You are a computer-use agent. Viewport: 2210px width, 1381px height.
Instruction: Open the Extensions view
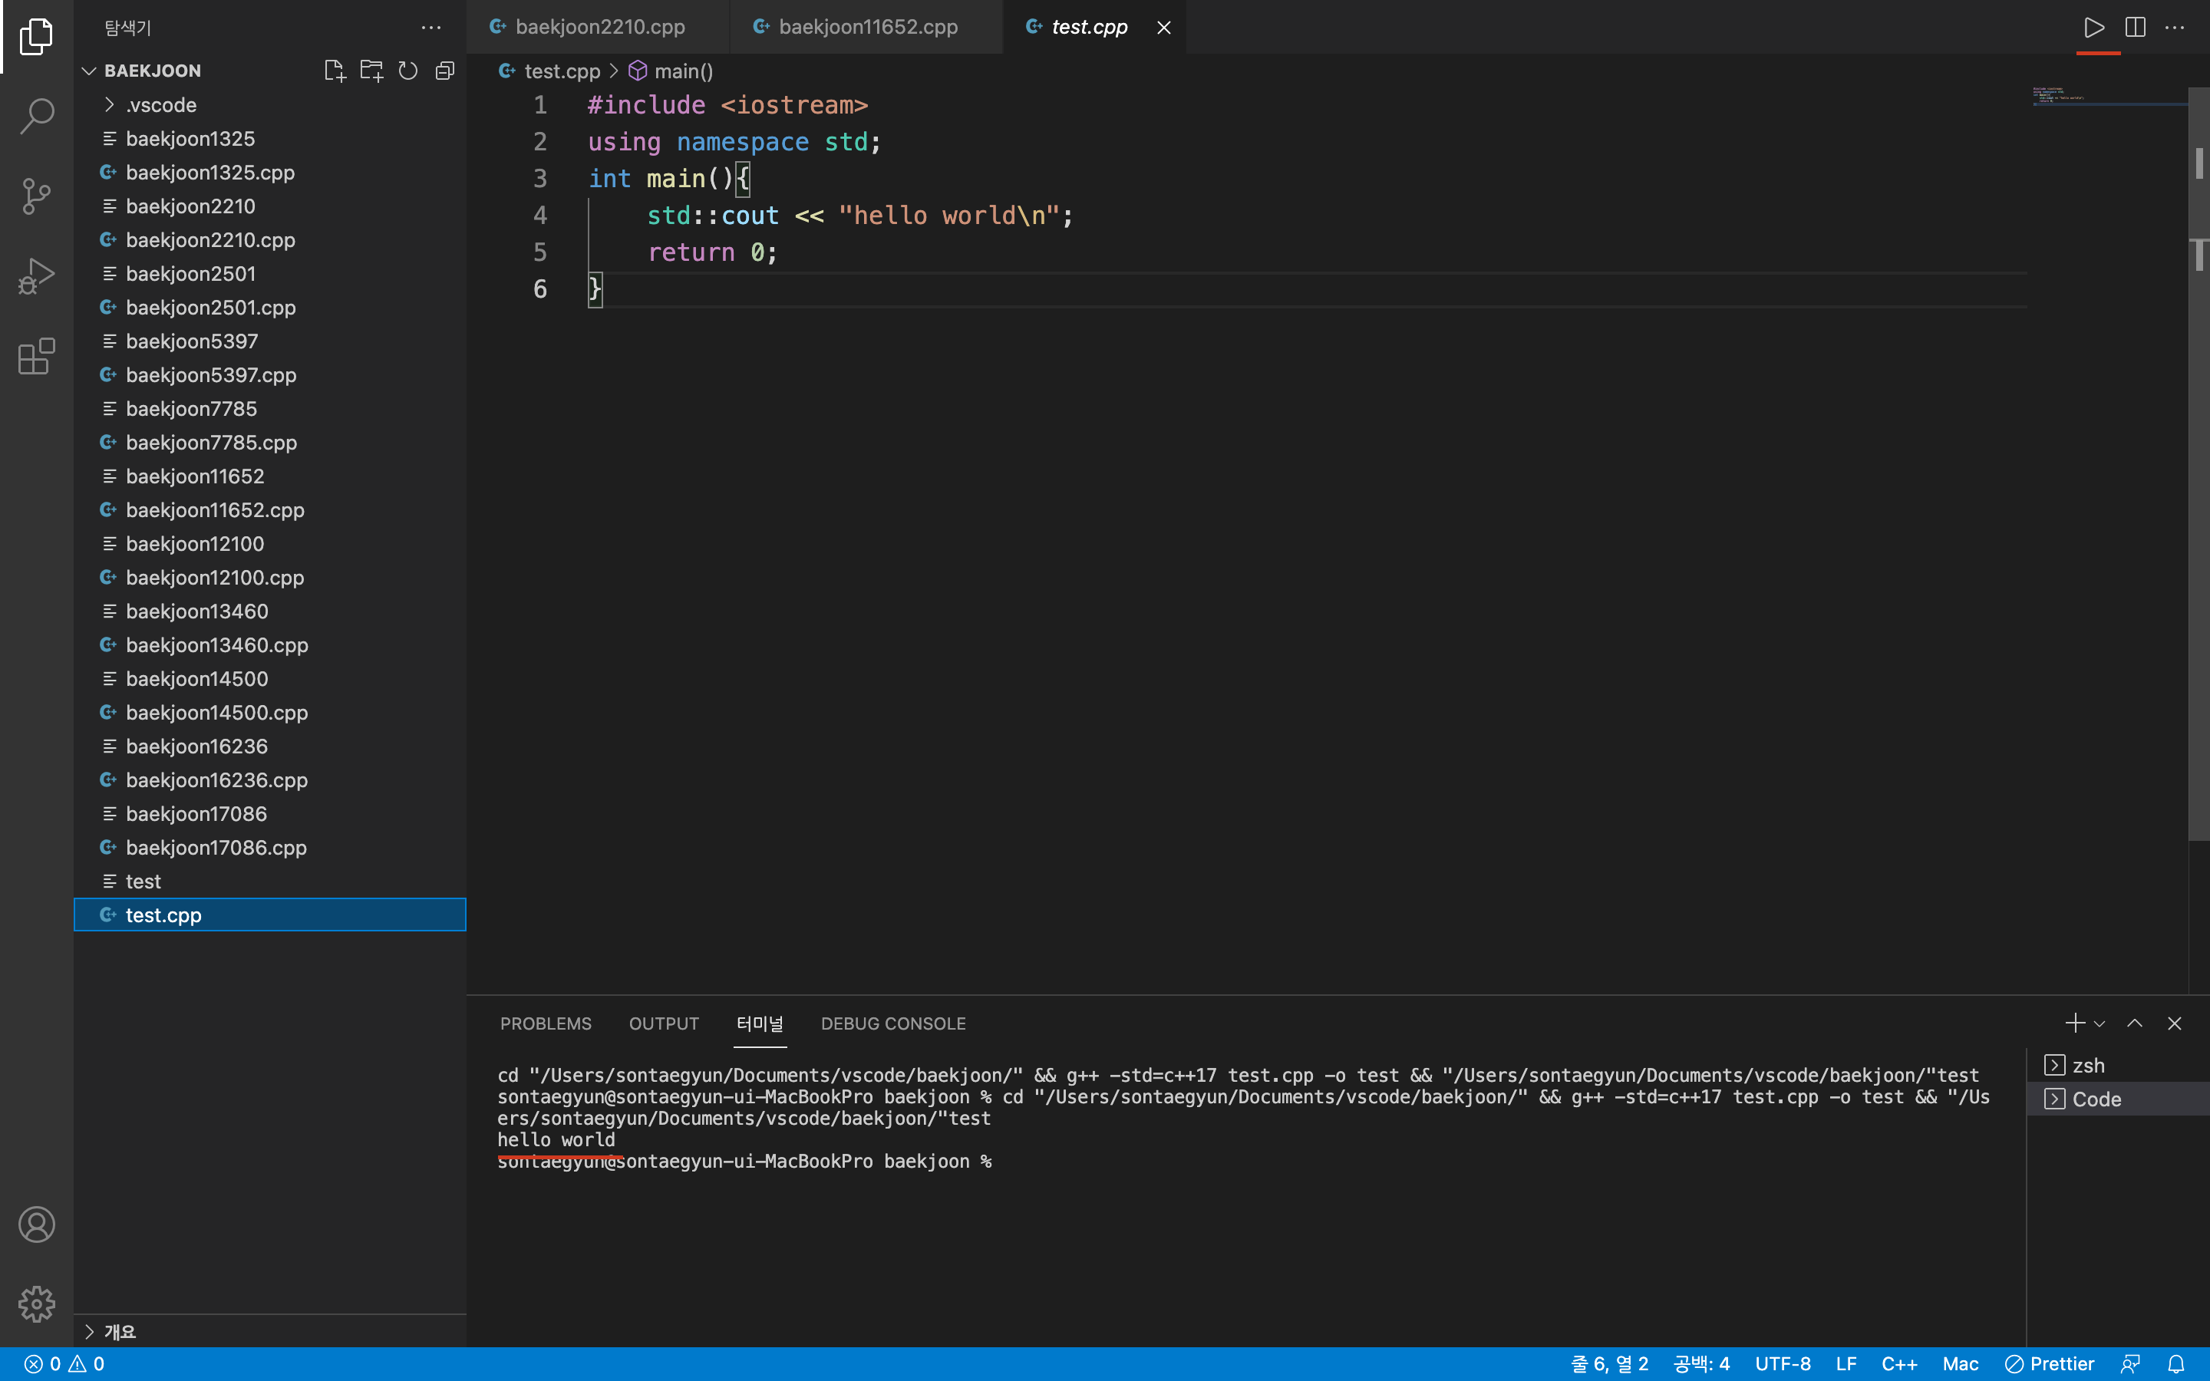(37, 356)
